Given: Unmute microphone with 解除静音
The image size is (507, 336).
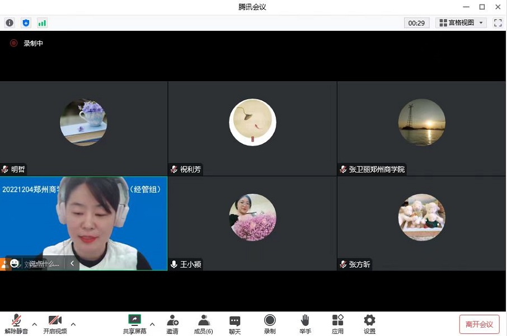Looking at the screenshot, I should click(x=16, y=324).
